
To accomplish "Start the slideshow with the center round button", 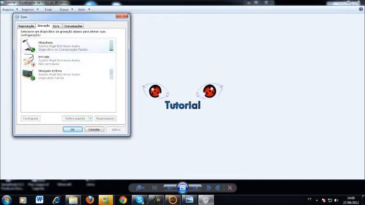I will pyautogui.click(x=182, y=187).
